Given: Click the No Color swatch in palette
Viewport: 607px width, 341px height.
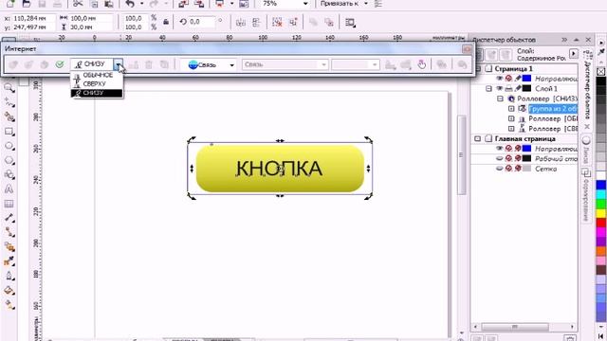Looking at the screenshot, I should [601, 72].
